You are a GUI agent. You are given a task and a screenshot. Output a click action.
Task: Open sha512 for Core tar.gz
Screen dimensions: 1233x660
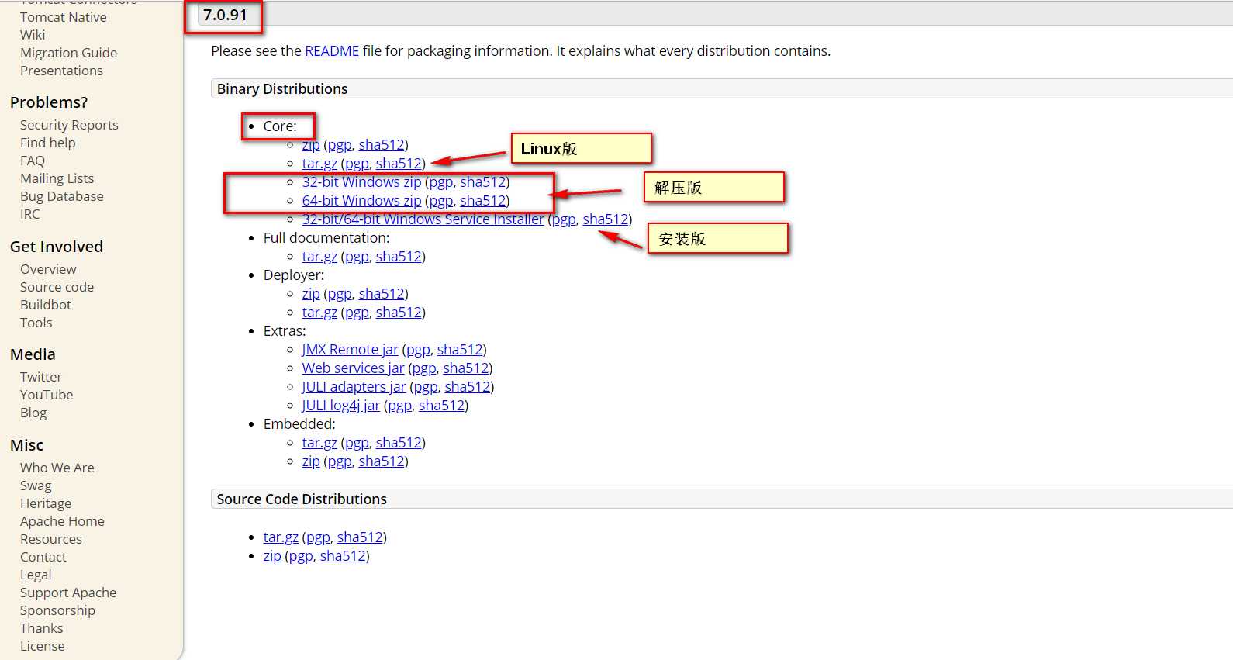tap(399, 164)
